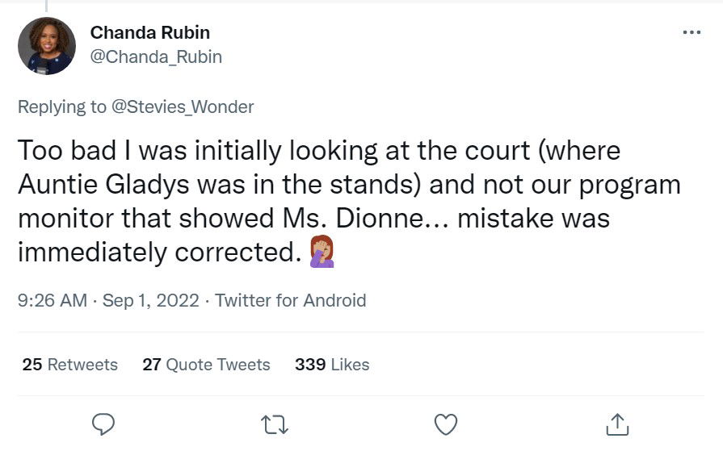View the 27 Quote Tweets list
This screenshot has width=723, height=451.
click(x=206, y=365)
